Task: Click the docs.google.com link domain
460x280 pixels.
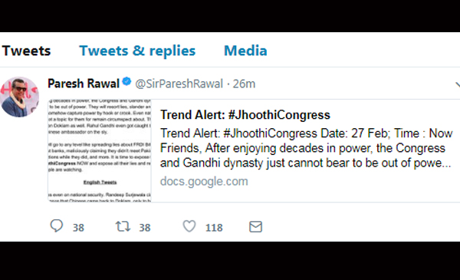Action: [204, 181]
